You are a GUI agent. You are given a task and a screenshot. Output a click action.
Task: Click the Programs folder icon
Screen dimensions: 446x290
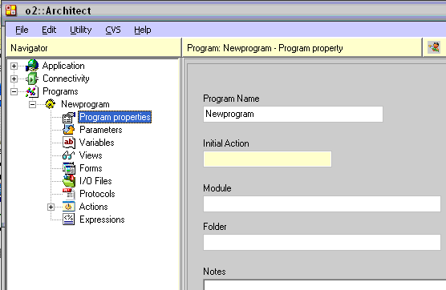[32, 91]
